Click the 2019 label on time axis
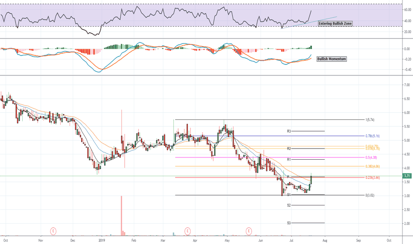 (x=101, y=240)
